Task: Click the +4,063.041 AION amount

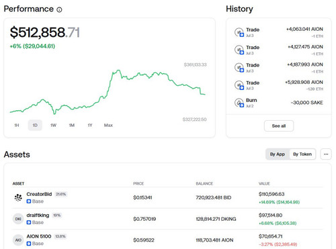Action: [304, 30]
